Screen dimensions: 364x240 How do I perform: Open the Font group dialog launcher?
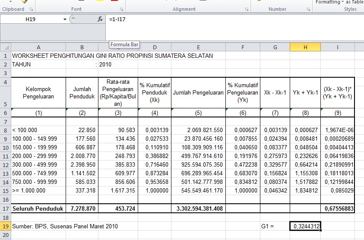coord(121,9)
